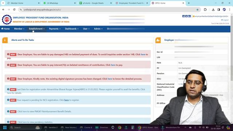
Task: Click the EPFO logo emblem
Action: [7, 20]
